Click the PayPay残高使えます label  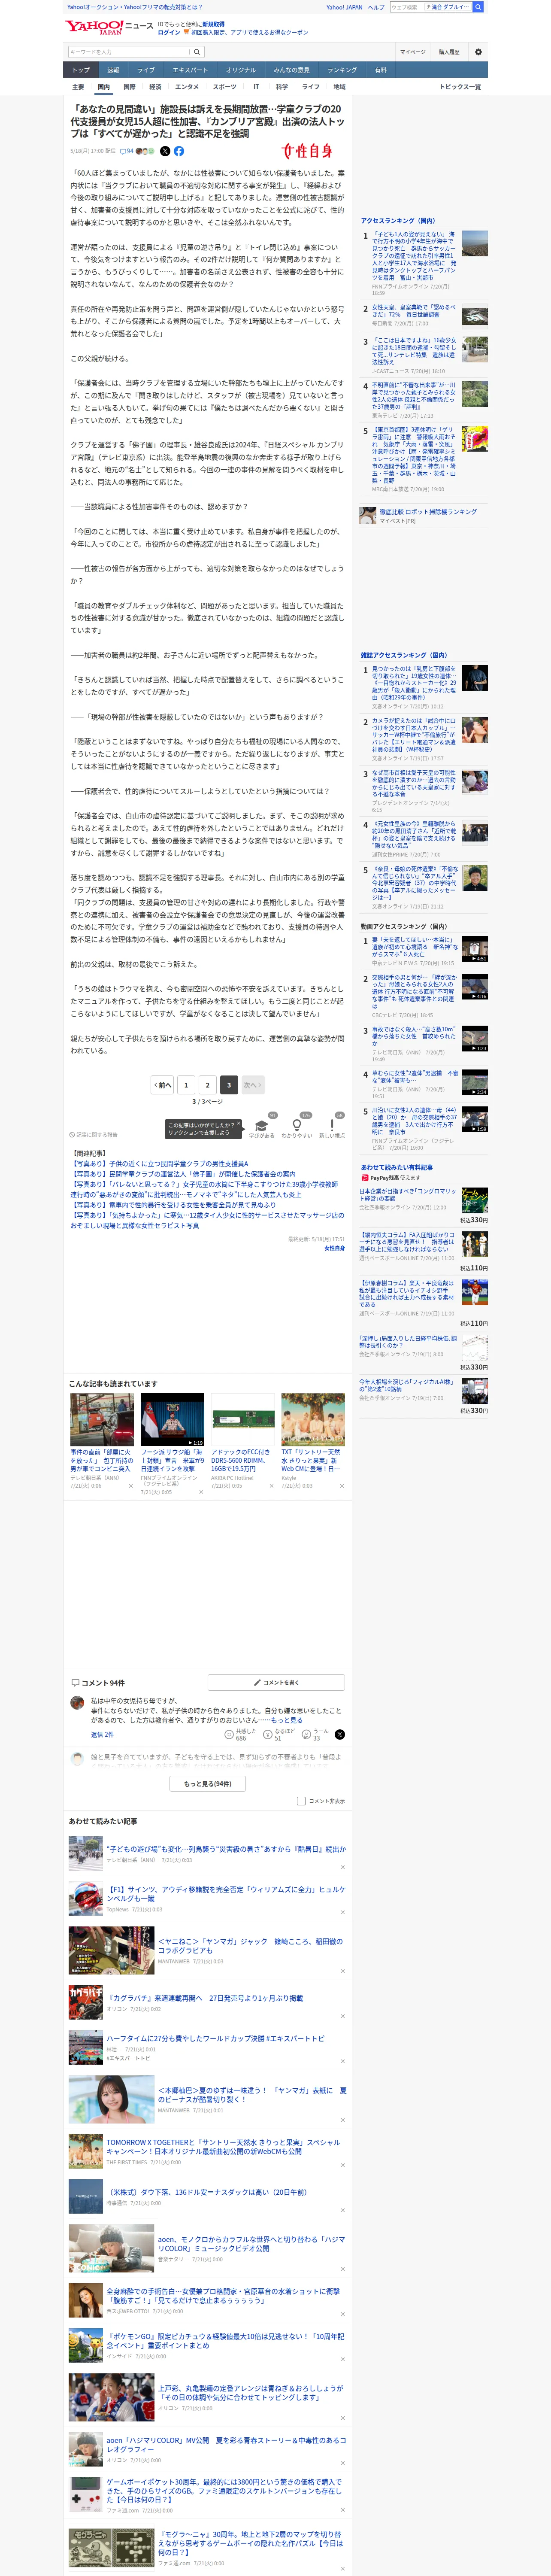click(391, 1178)
